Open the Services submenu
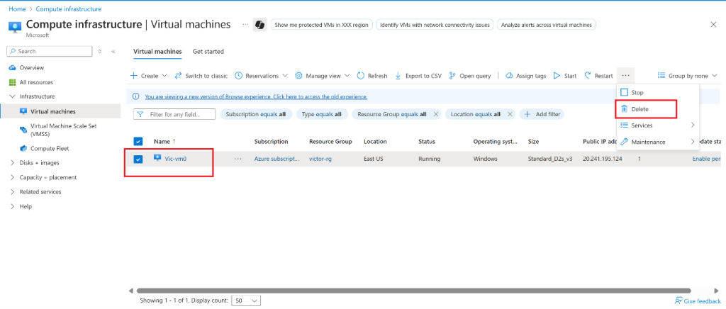726x309 pixels. 657,125
